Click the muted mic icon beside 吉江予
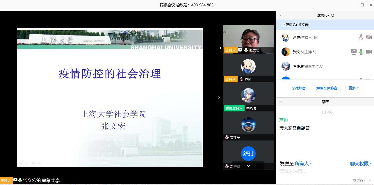Image resolution: width=374 pixels, height=185 pixels. 227,137
